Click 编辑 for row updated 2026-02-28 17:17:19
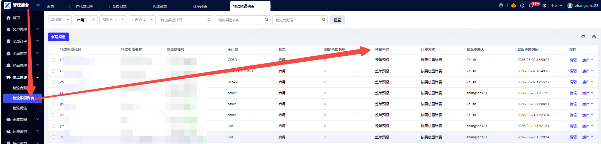Screen dimensions: 601x144 click(573, 93)
